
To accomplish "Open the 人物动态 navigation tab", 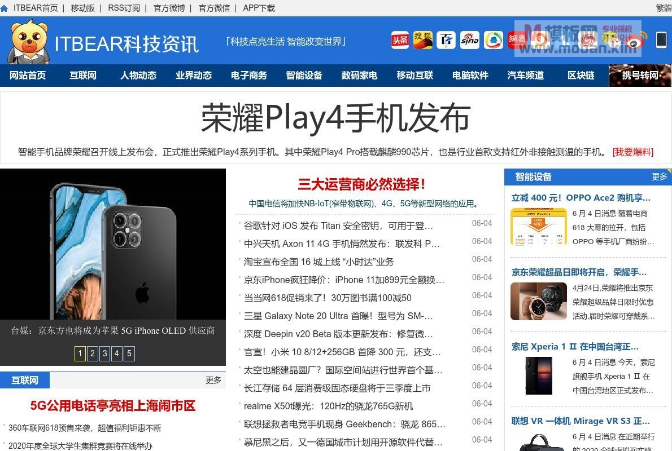I will (x=138, y=76).
